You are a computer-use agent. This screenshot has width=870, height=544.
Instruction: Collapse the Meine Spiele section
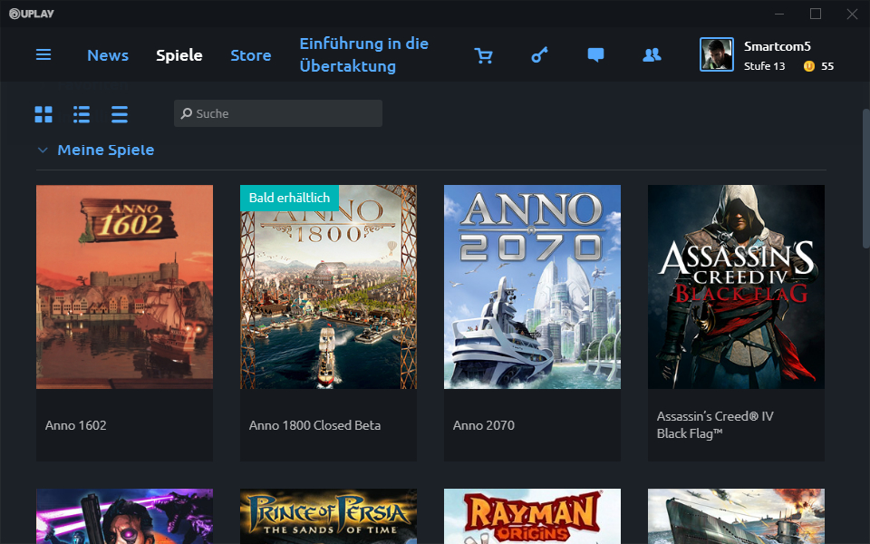43,150
